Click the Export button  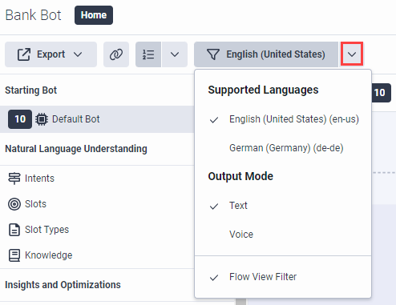point(51,54)
